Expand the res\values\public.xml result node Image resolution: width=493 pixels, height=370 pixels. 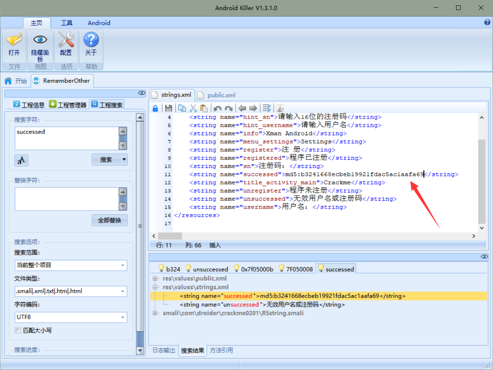pyautogui.click(x=155, y=278)
